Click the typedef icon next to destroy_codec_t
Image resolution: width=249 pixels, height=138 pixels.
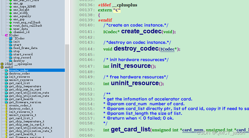point(6,108)
